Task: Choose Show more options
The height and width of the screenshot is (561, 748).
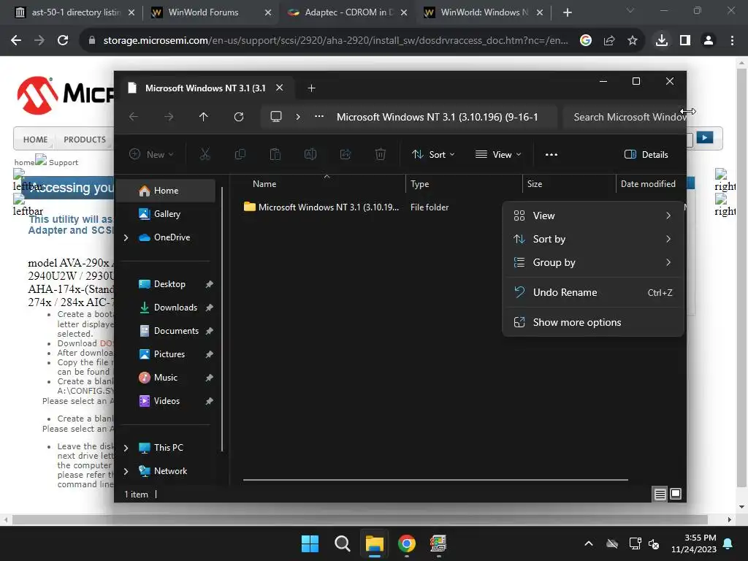Action: pyautogui.click(x=593, y=322)
